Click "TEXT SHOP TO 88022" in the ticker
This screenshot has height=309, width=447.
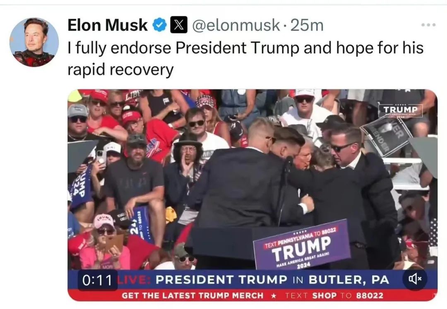pyautogui.click(x=334, y=296)
